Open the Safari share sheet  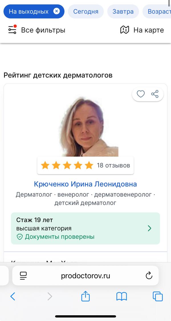85,296
